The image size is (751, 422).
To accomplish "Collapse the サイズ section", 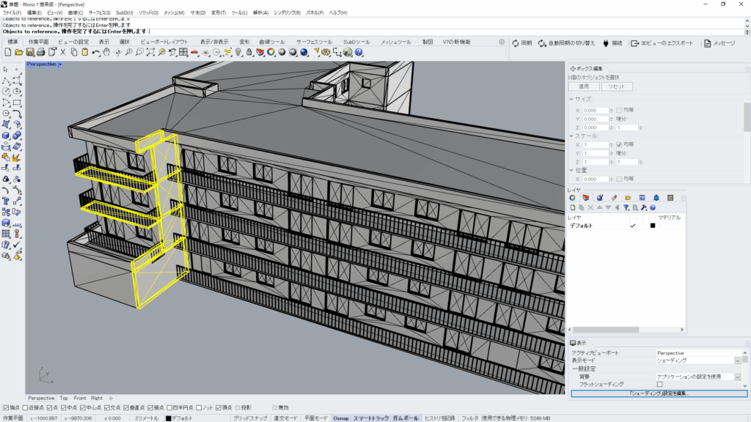I will pyautogui.click(x=571, y=99).
